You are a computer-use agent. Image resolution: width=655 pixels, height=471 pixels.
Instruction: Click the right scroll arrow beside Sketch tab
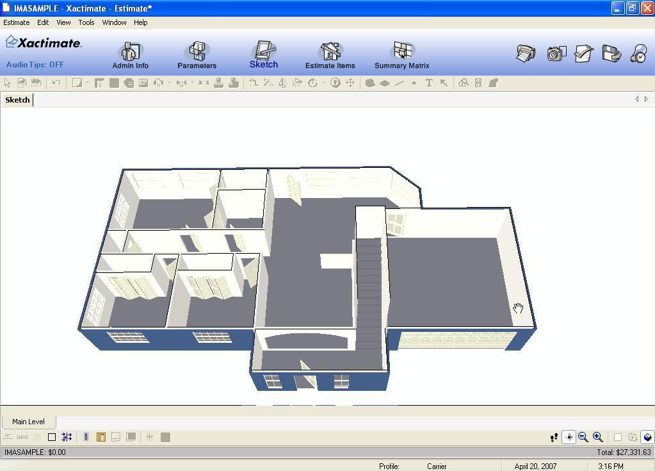646,99
